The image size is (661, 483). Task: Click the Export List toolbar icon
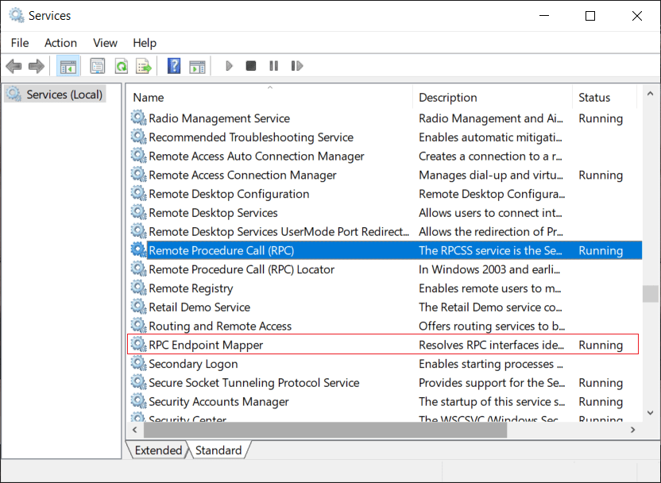click(144, 65)
